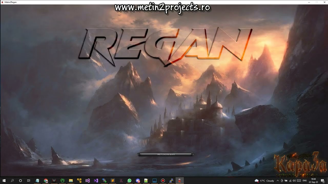
Task: Open the Xbox app on taskbar
Action: point(62,181)
